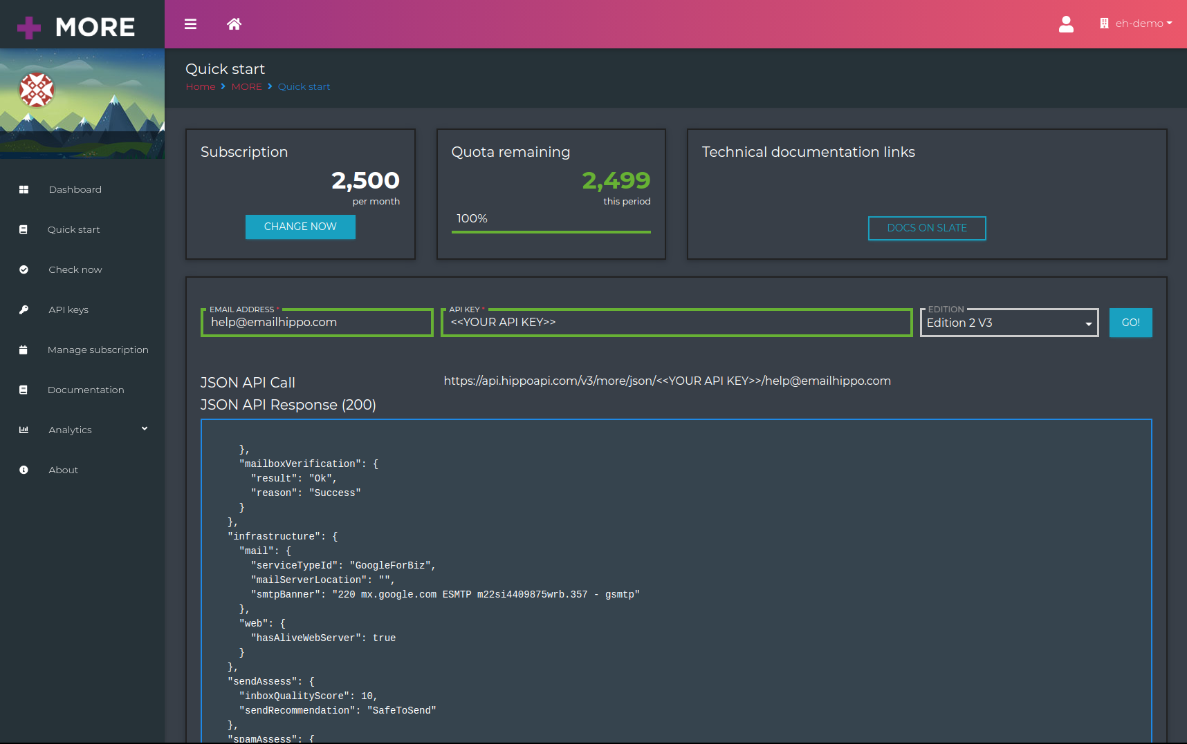
Task: Click the Check now checkmark icon
Action: (x=24, y=269)
